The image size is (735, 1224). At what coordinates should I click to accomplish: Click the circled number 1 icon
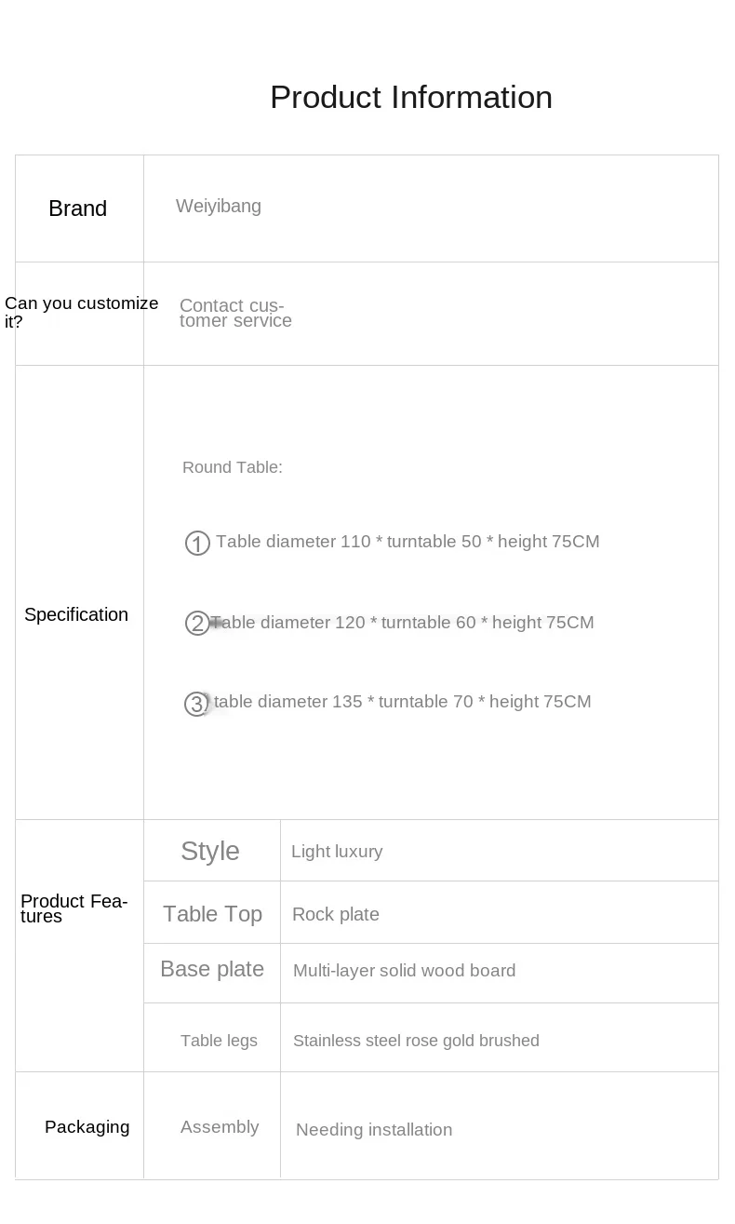click(x=197, y=543)
